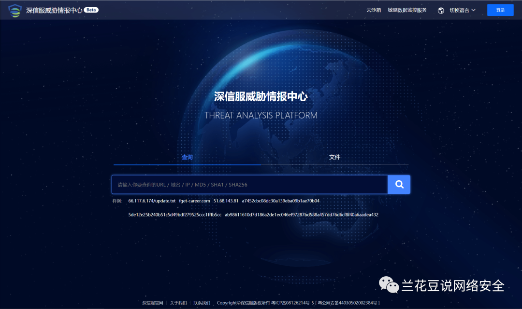Click sample 66.117.6.174/update.txt
The height and width of the screenshot is (309, 522).
(152, 201)
